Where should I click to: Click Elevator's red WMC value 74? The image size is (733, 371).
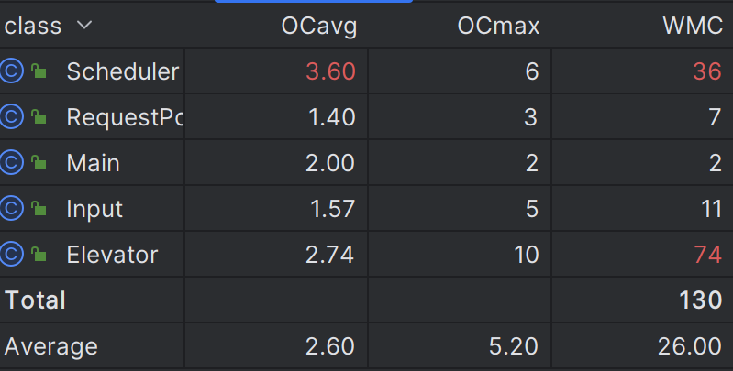coord(708,255)
